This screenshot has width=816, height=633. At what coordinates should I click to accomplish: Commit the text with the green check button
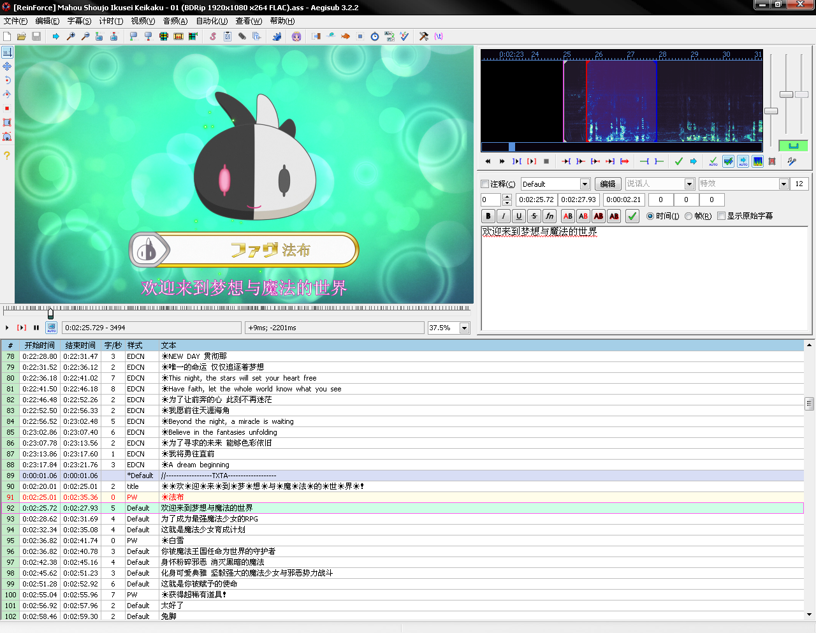click(632, 216)
